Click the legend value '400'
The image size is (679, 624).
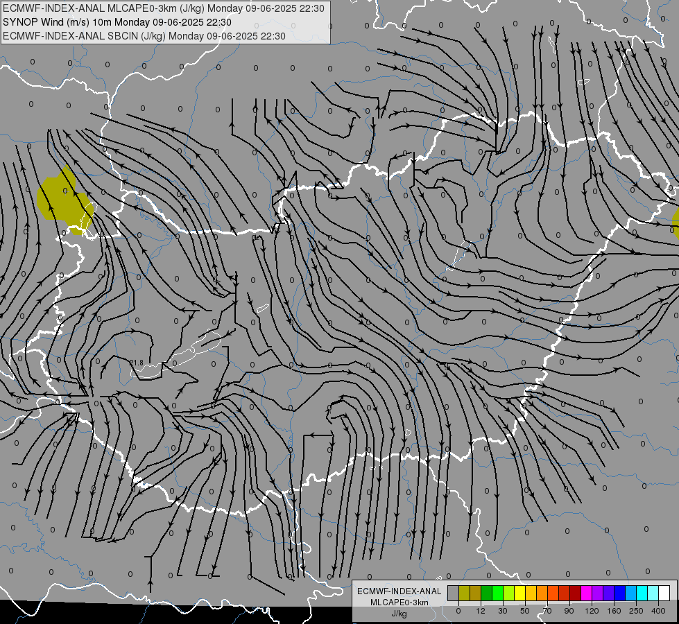pos(658,611)
